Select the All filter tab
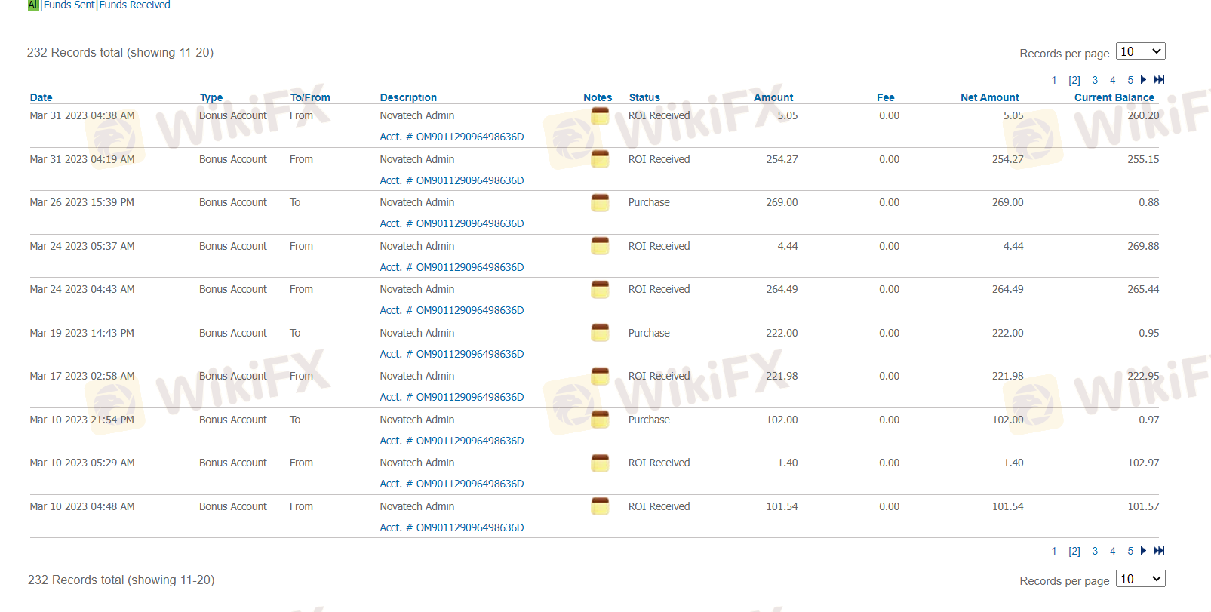The width and height of the screenshot is (1211, 612). 33,5
